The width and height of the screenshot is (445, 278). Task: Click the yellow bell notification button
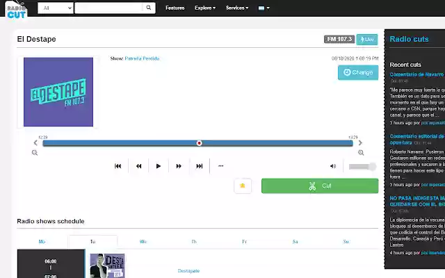pyautogui.click(x=243, y=186)
